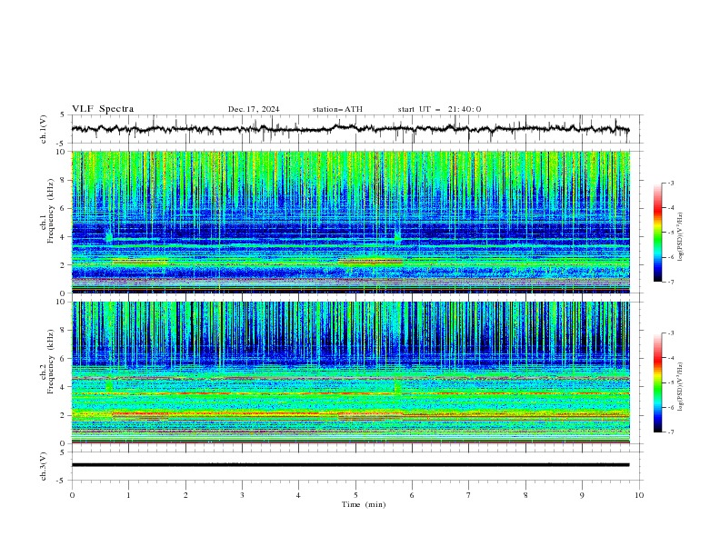
Task: Click time axis tick label "8"
Action: click(x=525, y=495)
